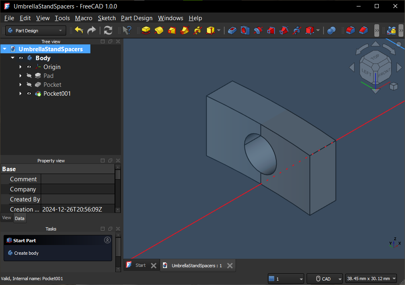Click the FRONT face of navigation cube
Image resolution: width=405 pixels, height=285 pixels.
[x=384, y=72]
